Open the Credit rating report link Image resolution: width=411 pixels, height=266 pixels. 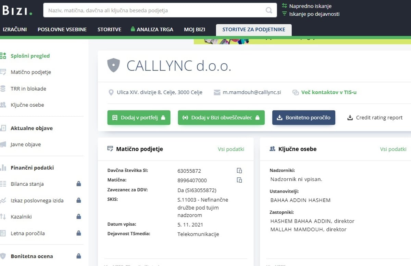[x=375, y=118]
